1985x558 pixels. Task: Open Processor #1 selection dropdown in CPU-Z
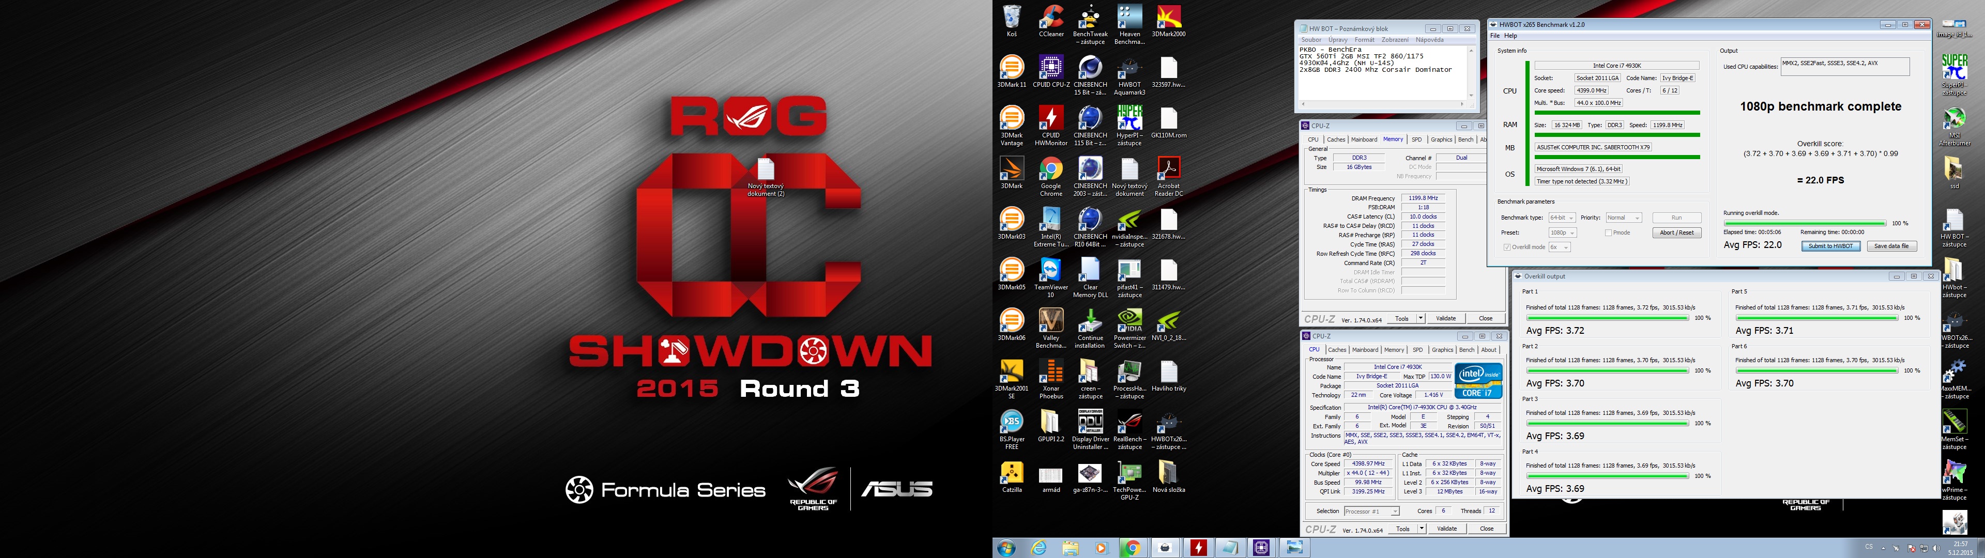click(x=1371, y=511)
